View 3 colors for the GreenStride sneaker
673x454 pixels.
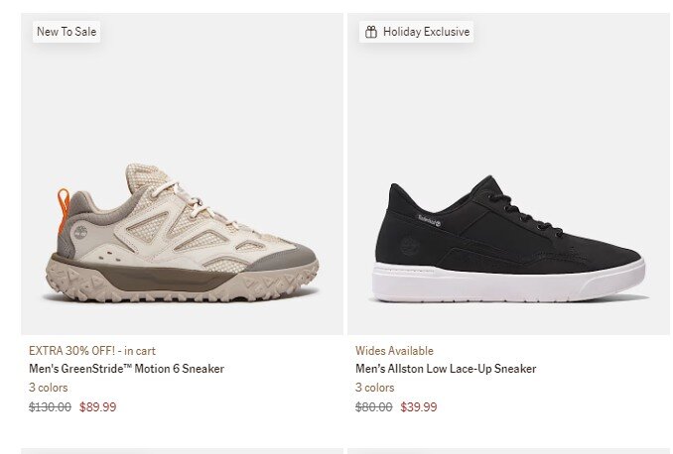[48, 388]
